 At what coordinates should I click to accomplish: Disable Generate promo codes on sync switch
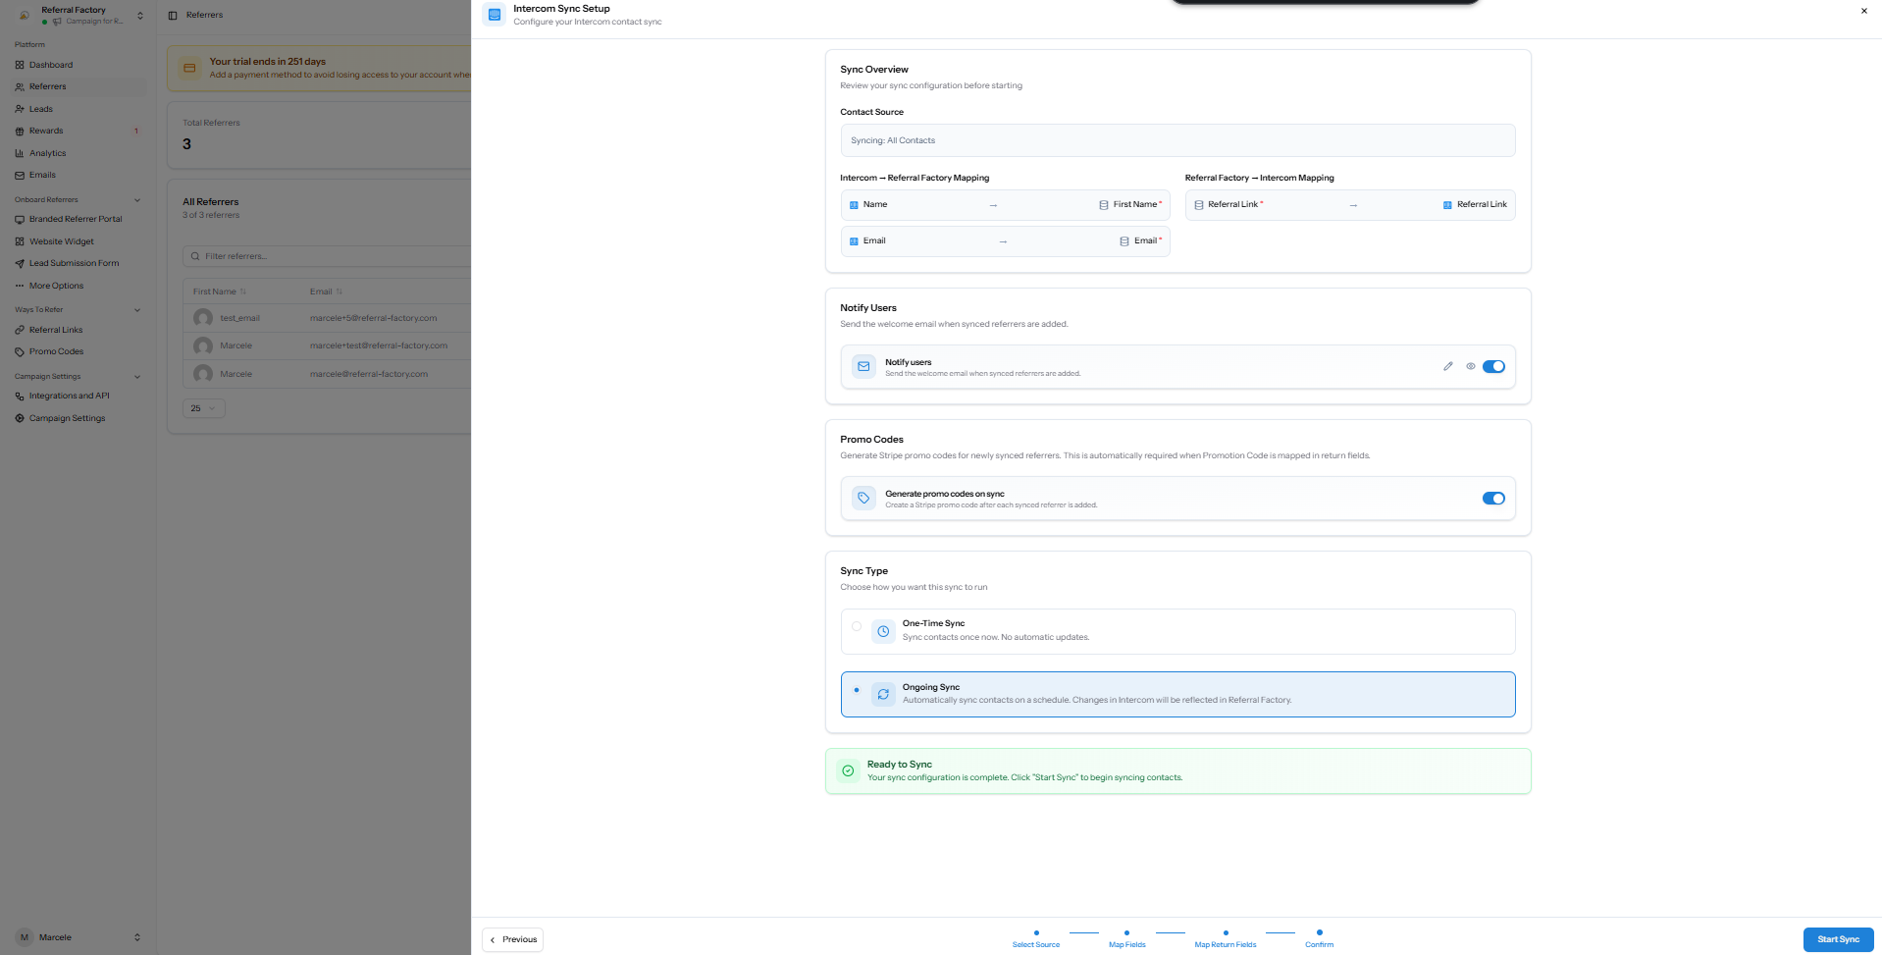[x=1493, y=499]
